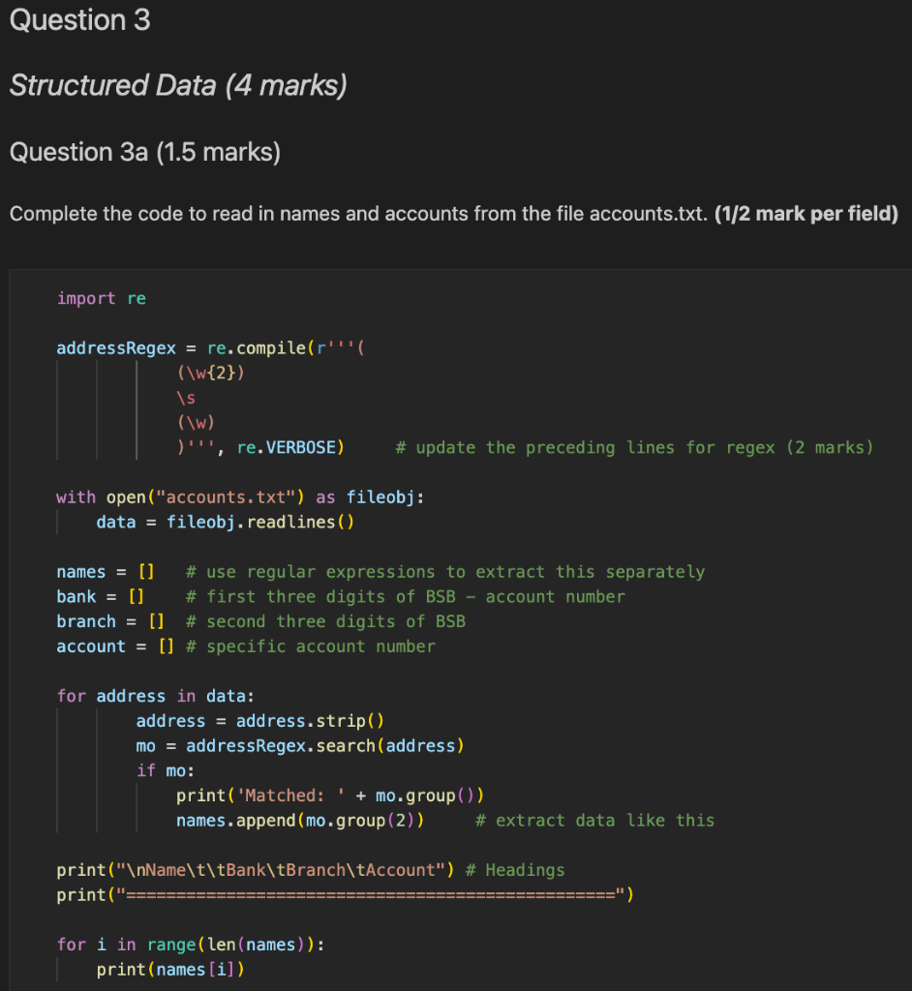912x991 pixels.
Task: Click the 'if mo:' line
Action: pyautogui.click(x=166, y=770)
